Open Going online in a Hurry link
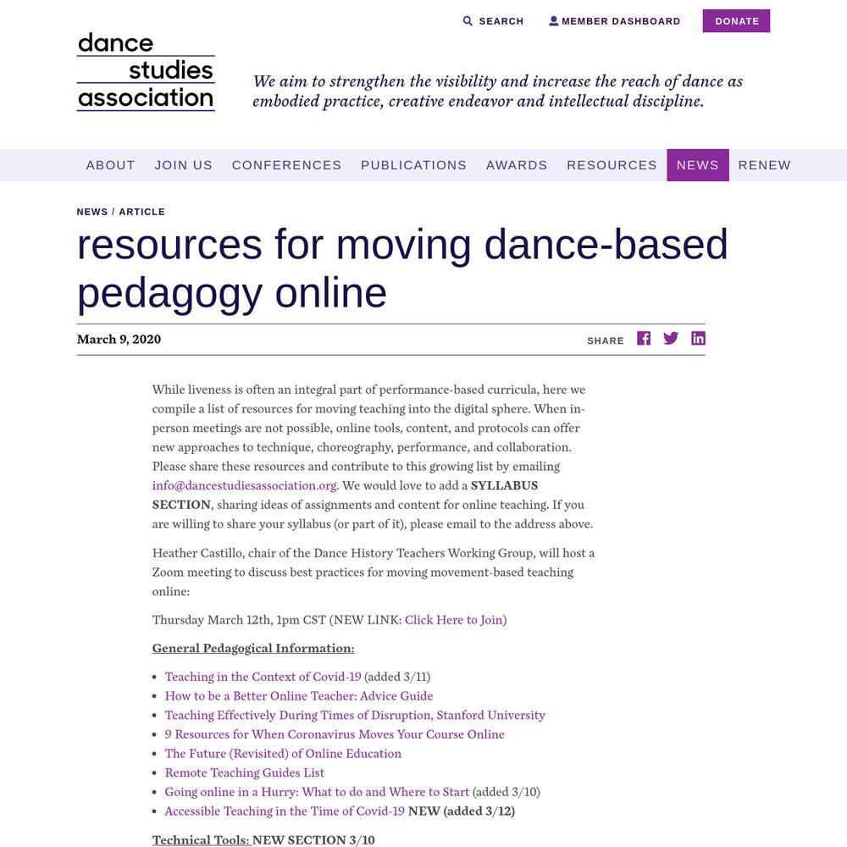 317,792
